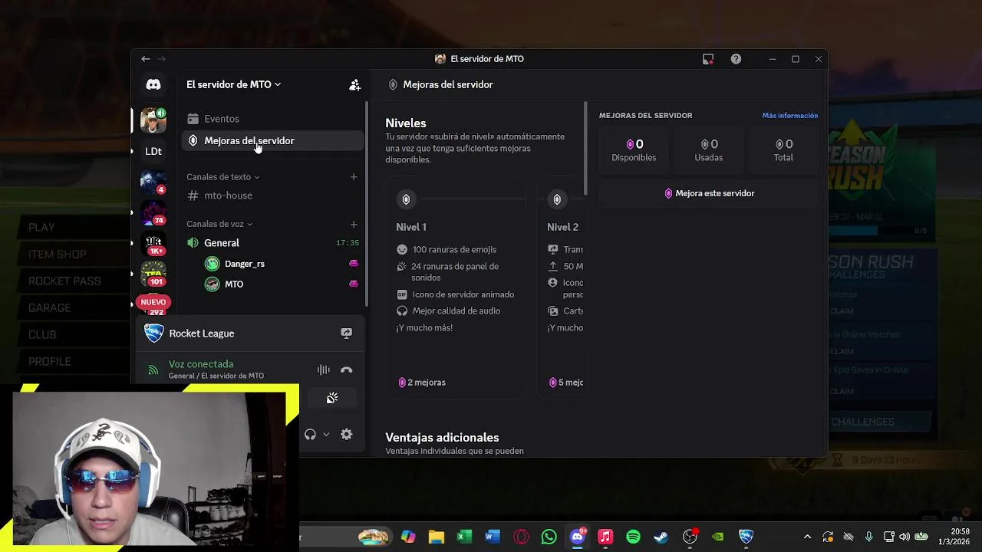
Task: Select ITEM SHOP in Rocket League menu
Action: pos(58,255)
